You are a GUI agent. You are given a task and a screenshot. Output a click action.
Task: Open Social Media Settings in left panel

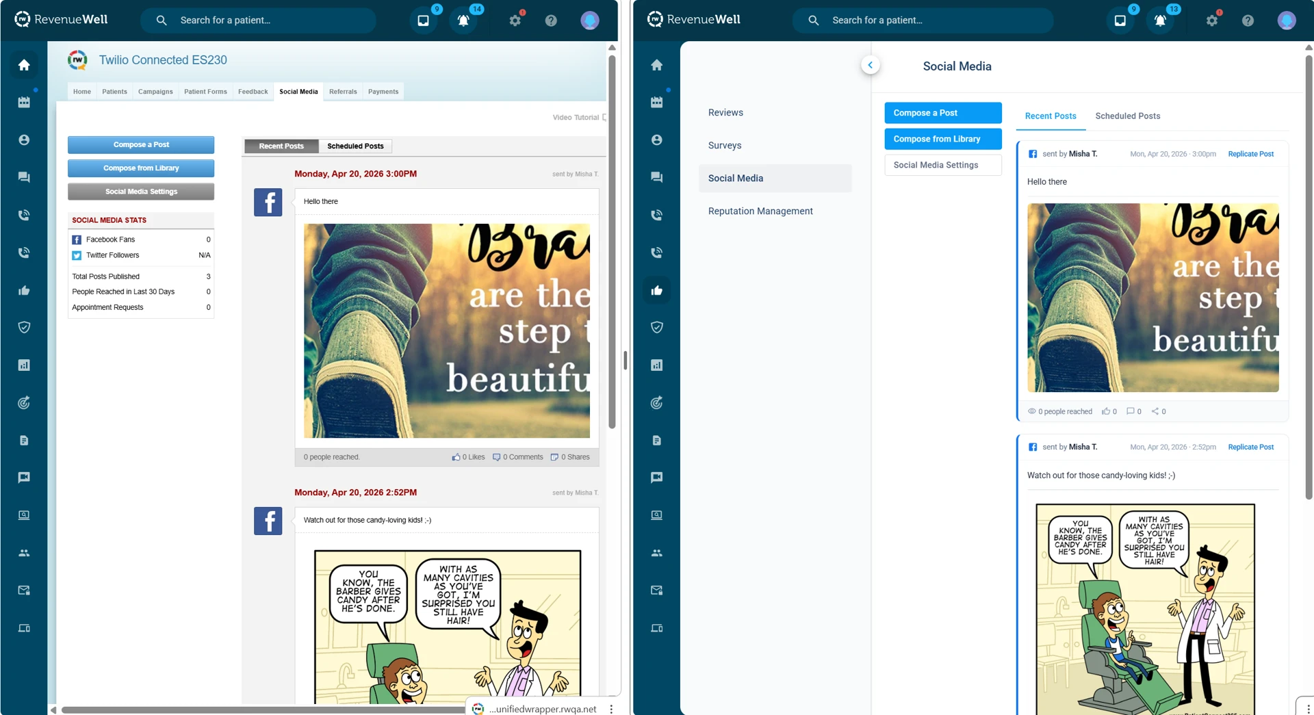point(141,192)
